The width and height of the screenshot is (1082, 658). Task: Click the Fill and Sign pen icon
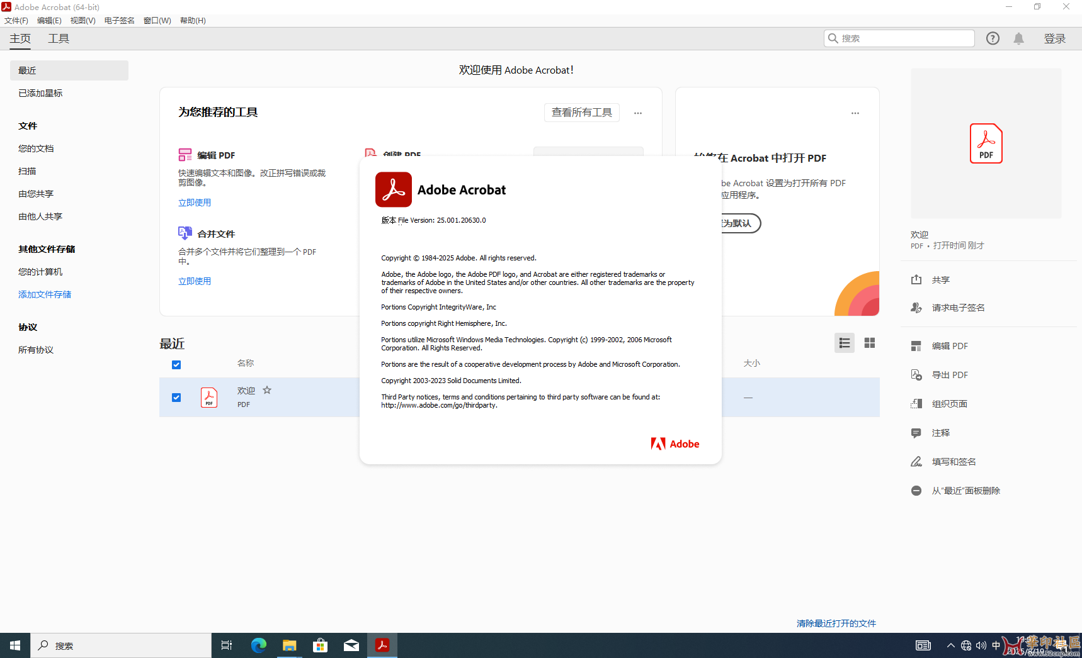pos(916,462)
